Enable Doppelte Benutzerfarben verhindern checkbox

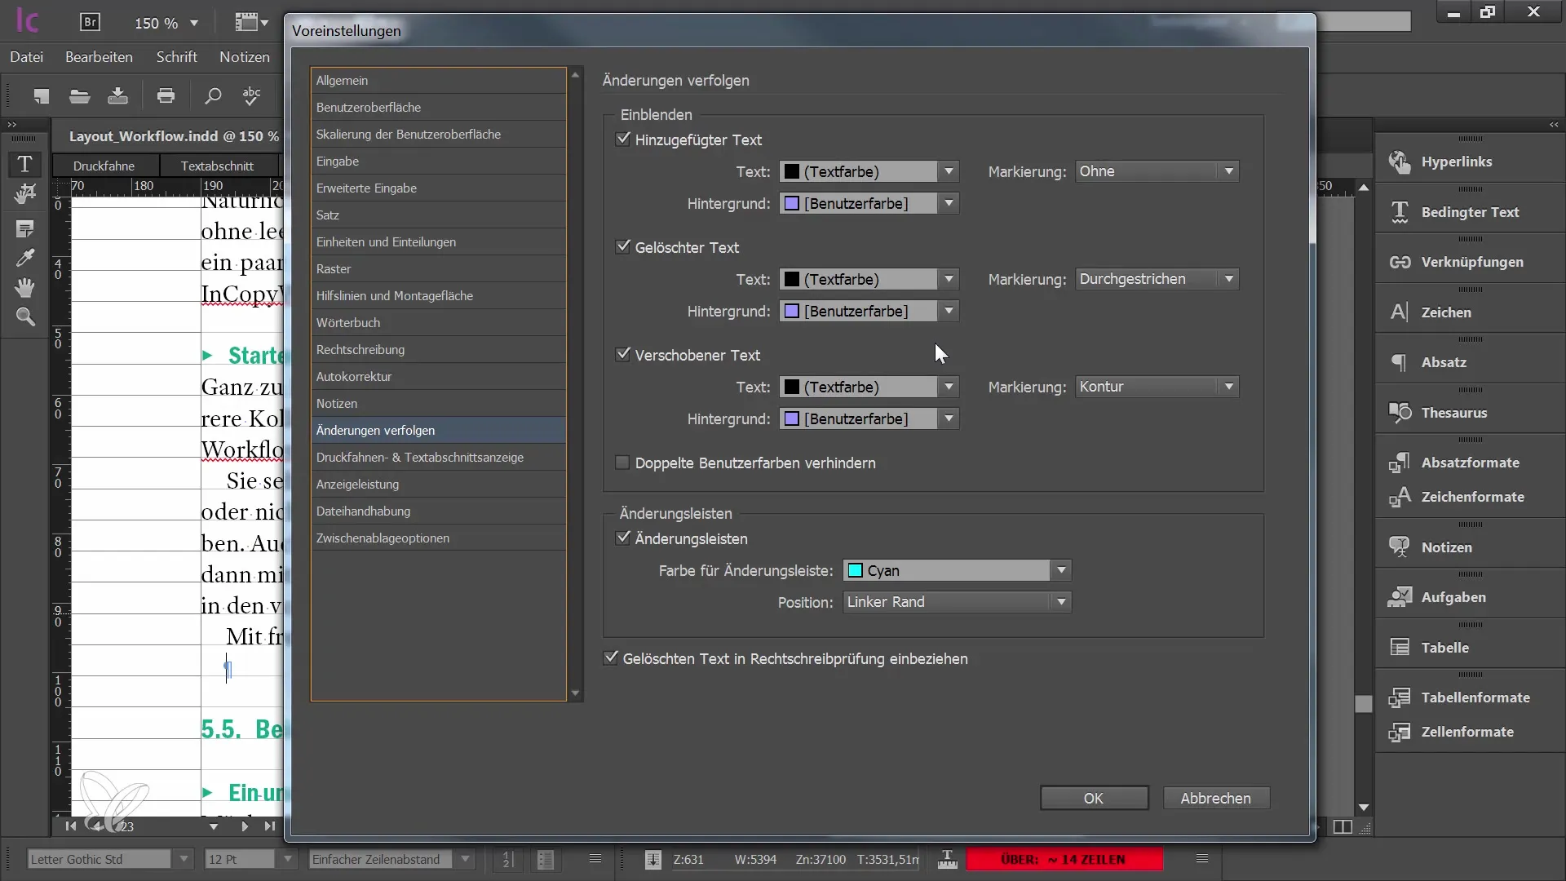coord(623,463)
